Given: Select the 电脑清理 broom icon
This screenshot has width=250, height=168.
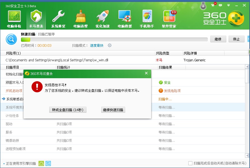Looking at the screenshot, I should (80, 19).
